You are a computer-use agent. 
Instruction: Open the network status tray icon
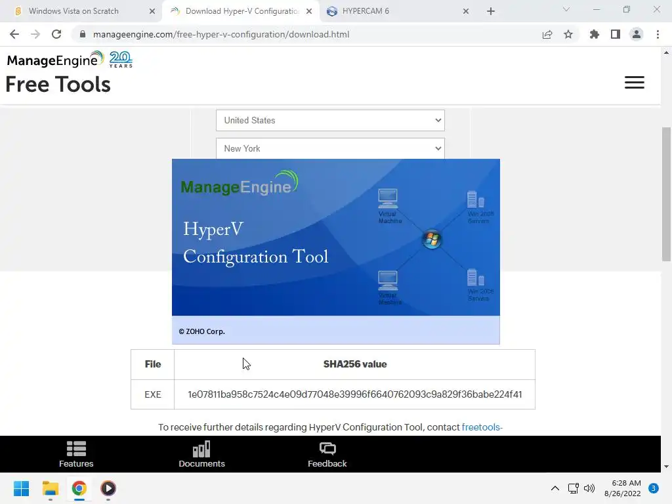pos(573,488)
